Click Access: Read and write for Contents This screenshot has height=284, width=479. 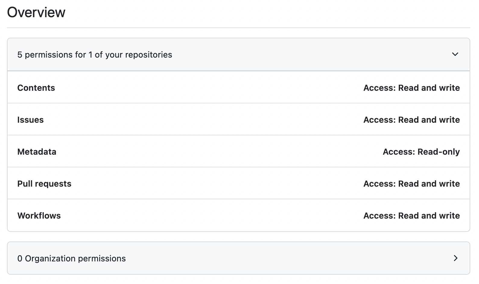click(411, 88)
